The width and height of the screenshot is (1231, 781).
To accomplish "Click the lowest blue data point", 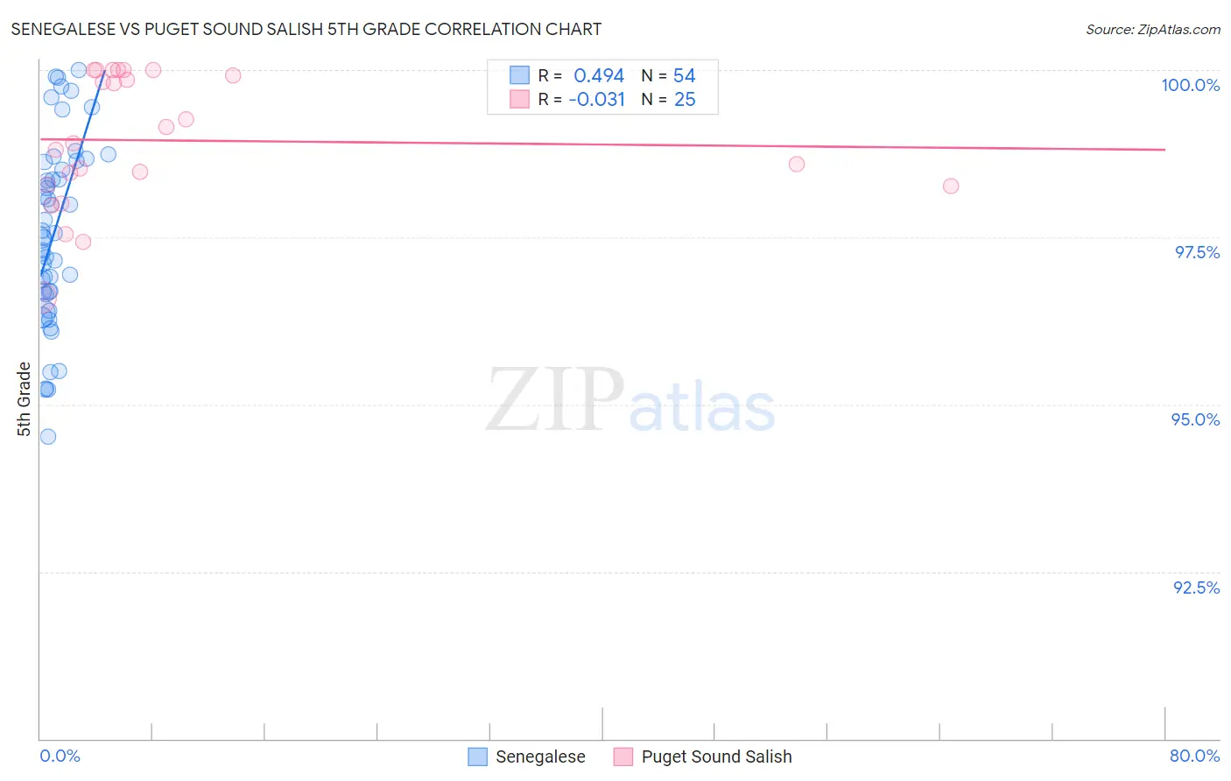I will click(x=48, y=436).
